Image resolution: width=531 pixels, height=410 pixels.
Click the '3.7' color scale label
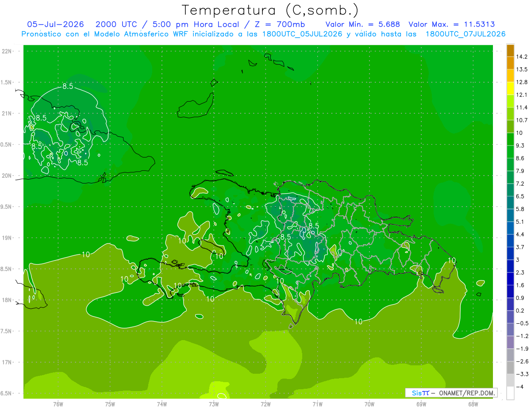point(520,247)
